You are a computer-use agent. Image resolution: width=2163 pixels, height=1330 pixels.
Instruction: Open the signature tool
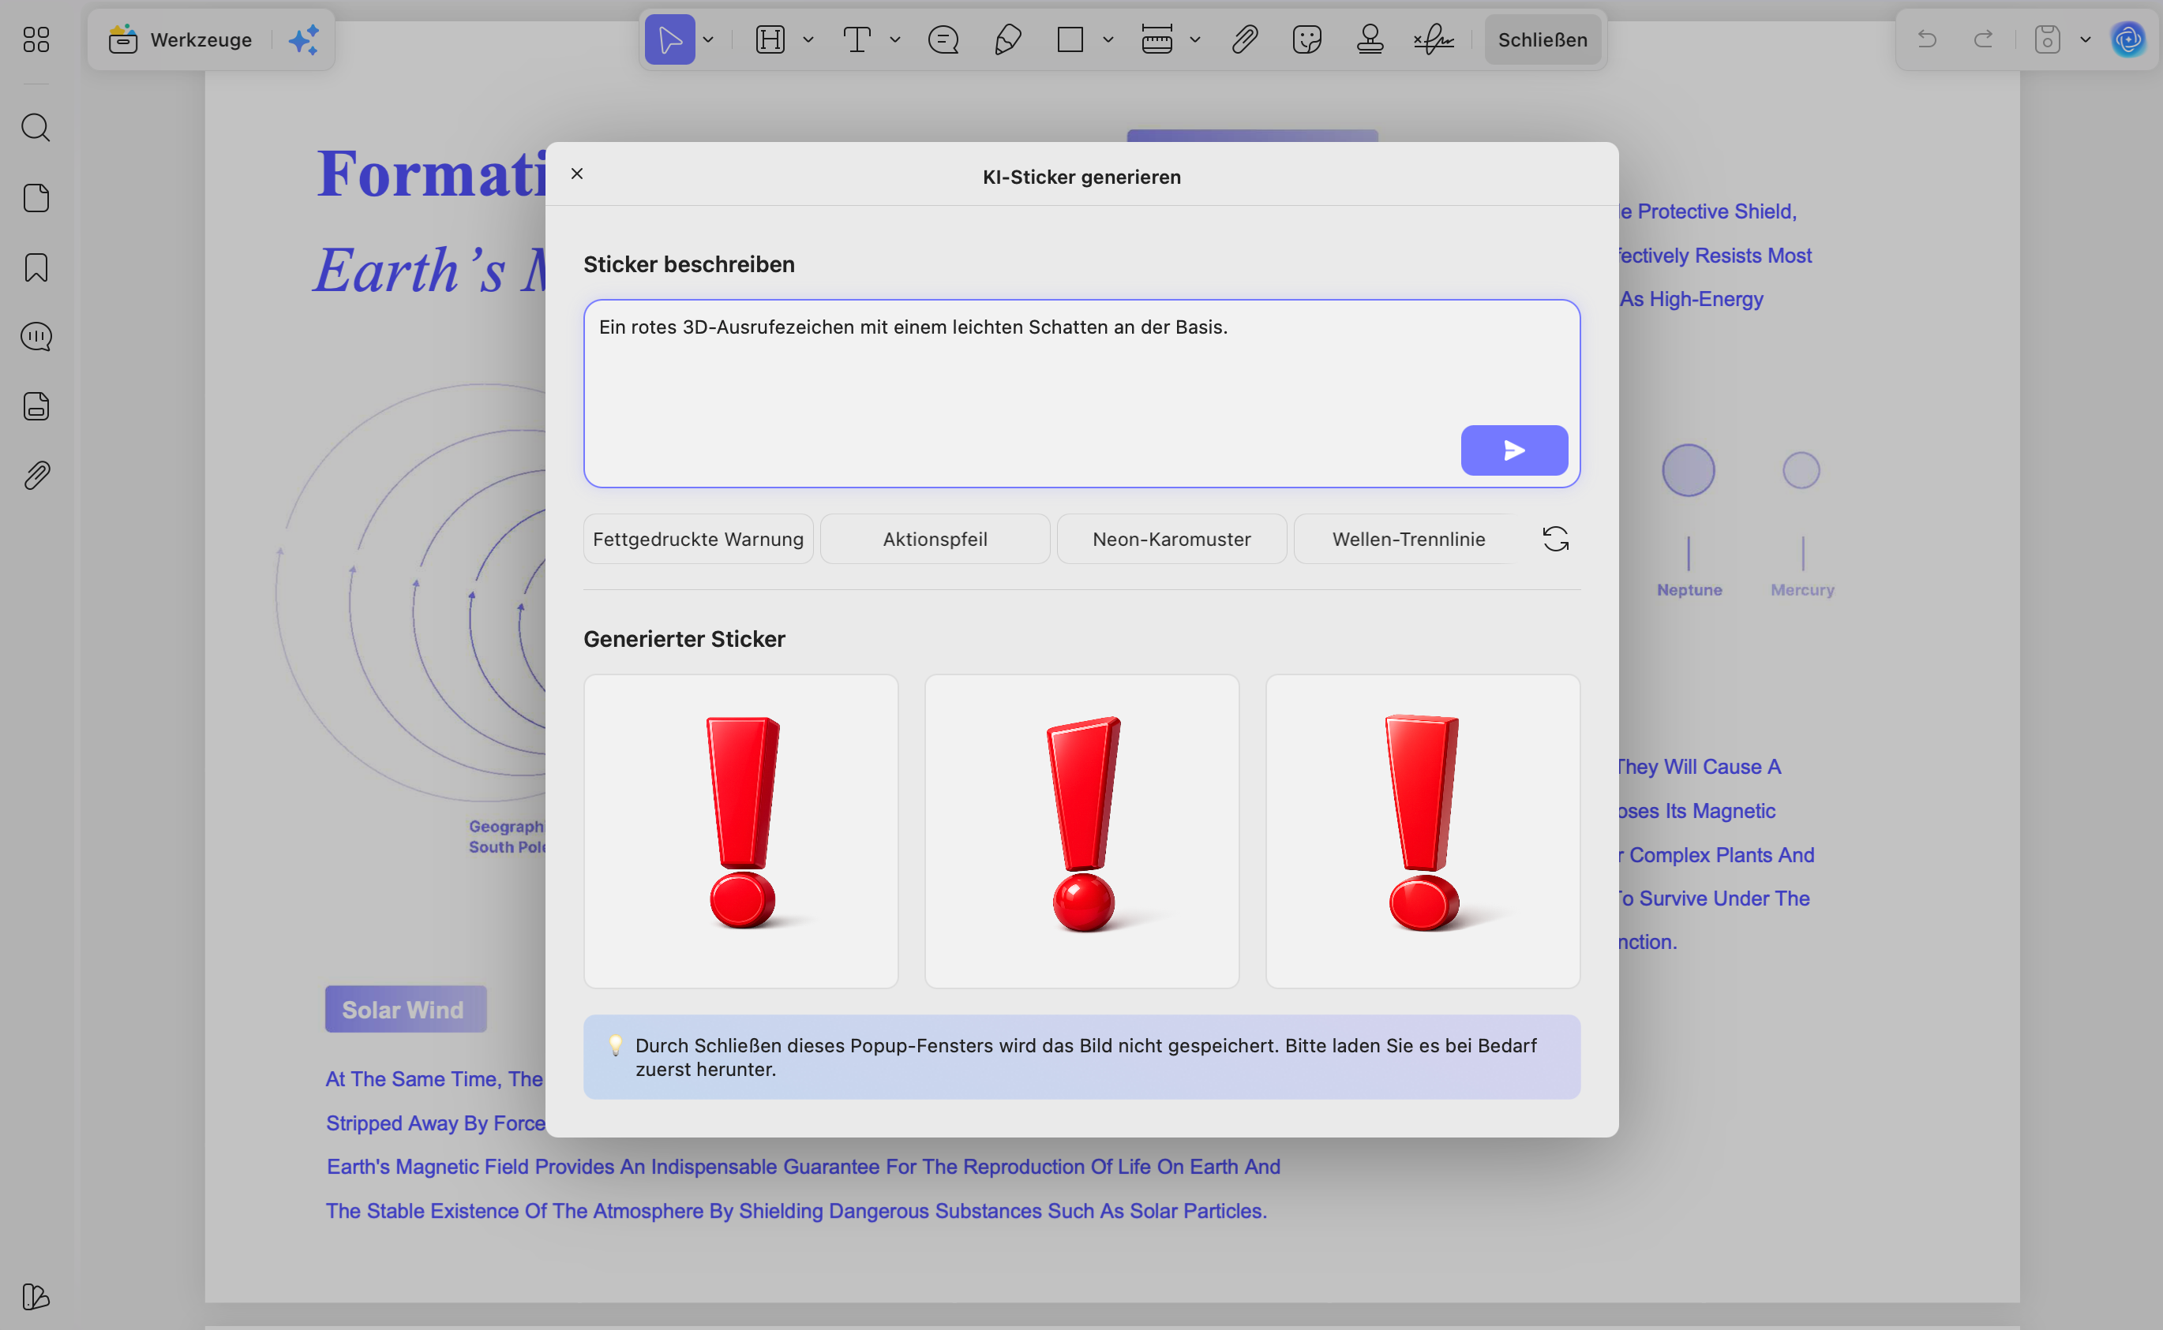1434,39
